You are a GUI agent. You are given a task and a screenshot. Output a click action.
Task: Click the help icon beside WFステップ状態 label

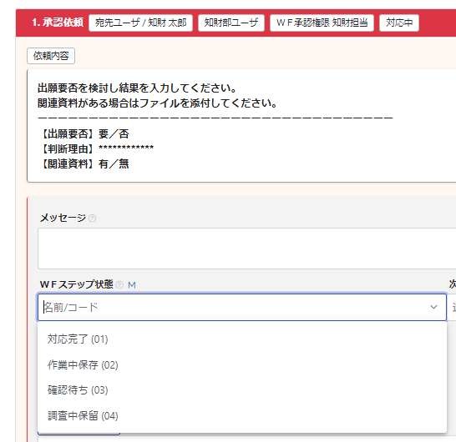[x=119, y=285]
